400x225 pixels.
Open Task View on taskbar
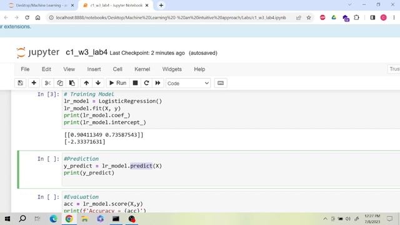(x=37, y=219)
